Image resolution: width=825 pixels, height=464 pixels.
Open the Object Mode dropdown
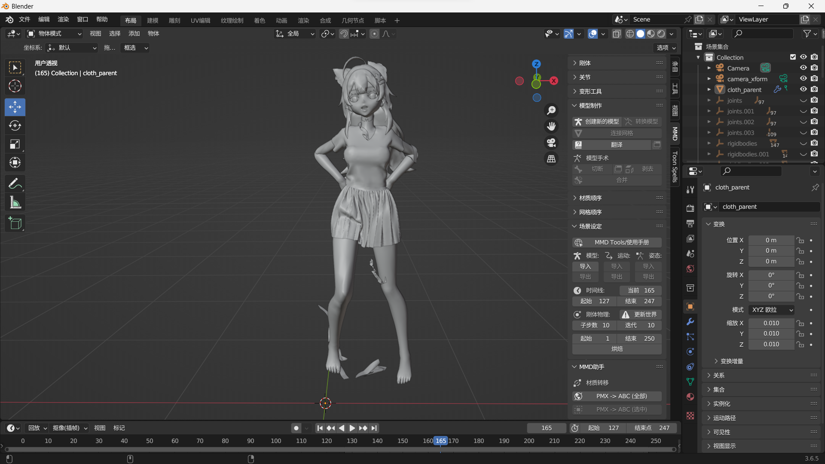click(x=54, y=34)
